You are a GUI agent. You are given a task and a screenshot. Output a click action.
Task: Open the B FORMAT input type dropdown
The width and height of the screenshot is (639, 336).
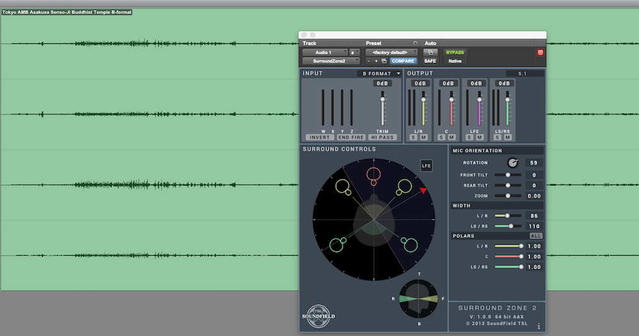point(380,73)
